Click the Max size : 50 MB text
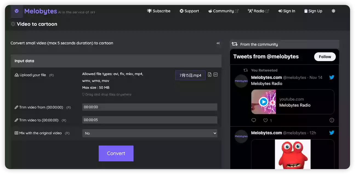Image resolution: width=355 pixels, height=174 pixels. pos(96,88)
